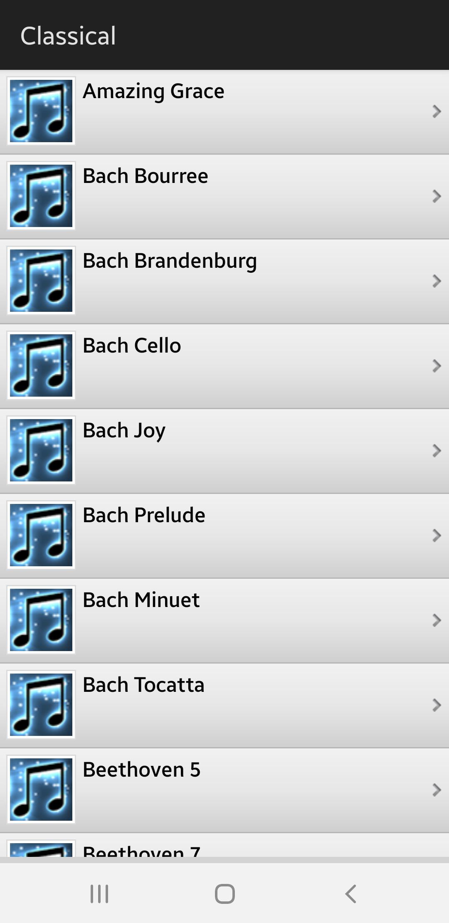Open the Bach Joy ringtone entry
The image size is (449, 923).
(224, 451)
